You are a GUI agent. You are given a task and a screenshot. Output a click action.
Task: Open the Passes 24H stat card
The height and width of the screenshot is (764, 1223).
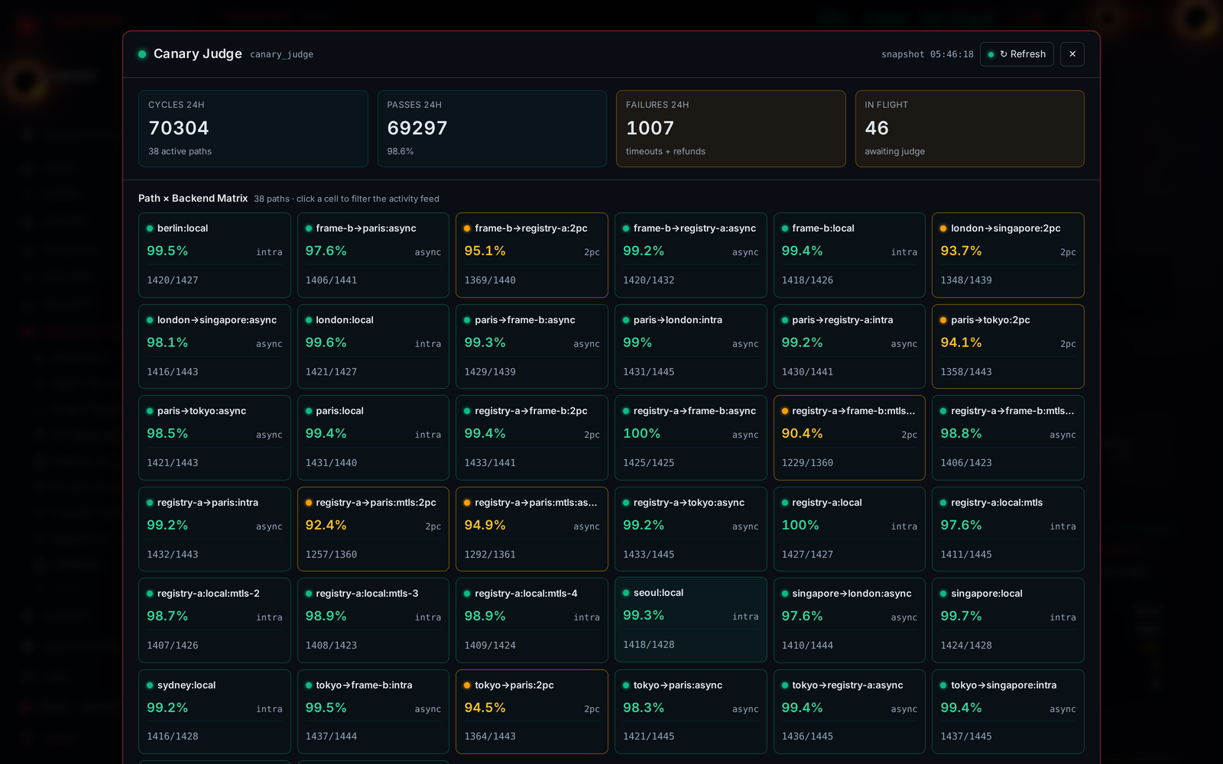(492, 128)
